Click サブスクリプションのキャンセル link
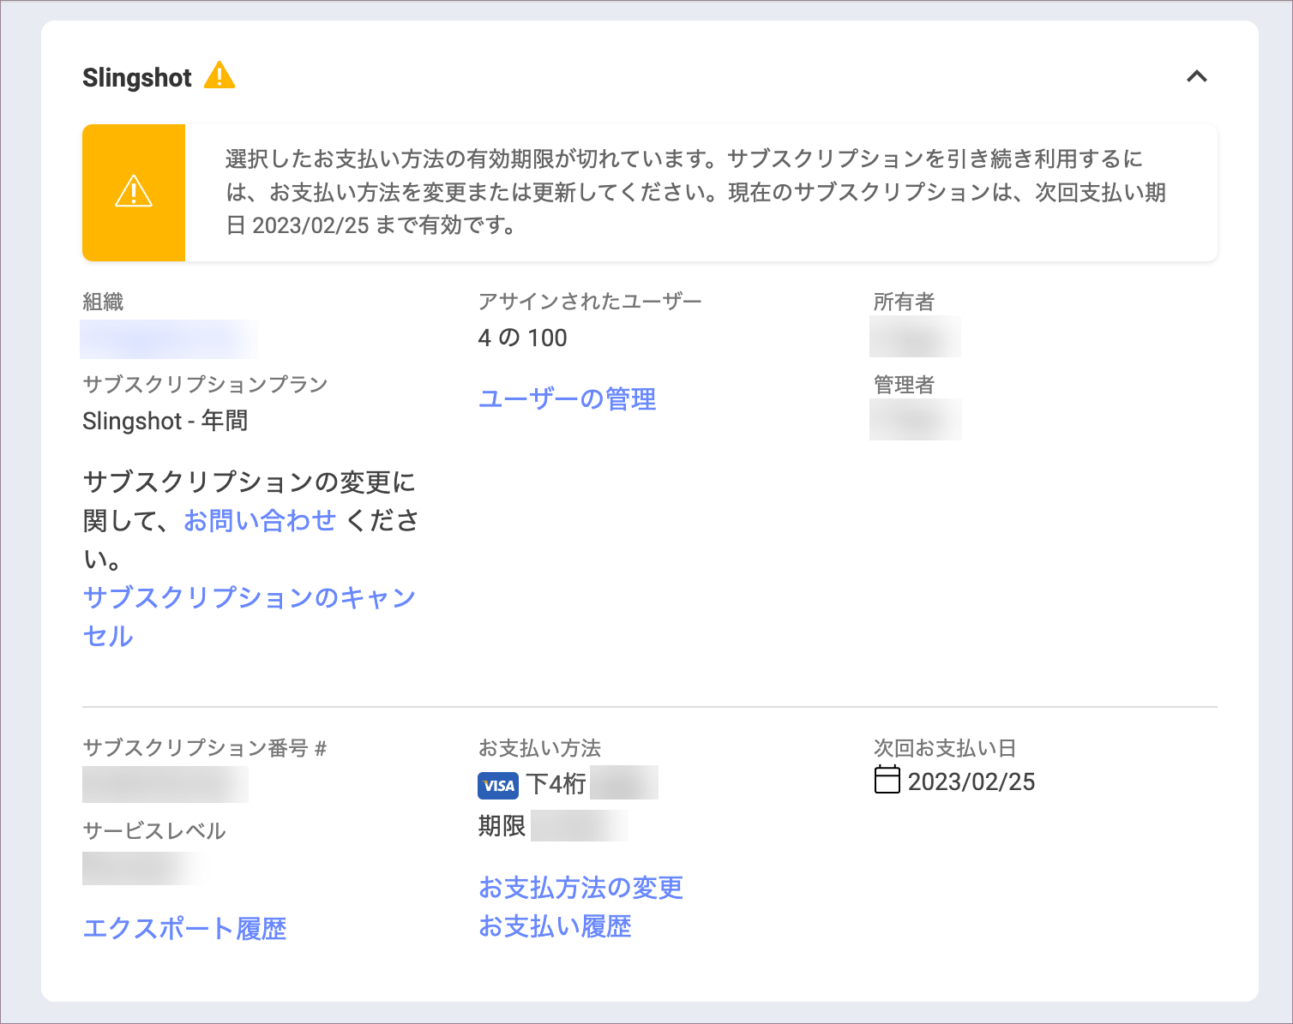The image size is (1293, 1024). click(249, 616)
